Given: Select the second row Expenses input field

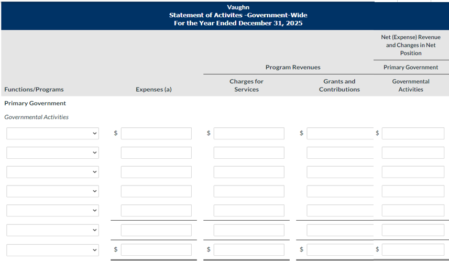Looking at the screenshot, I should coord(156,153).
